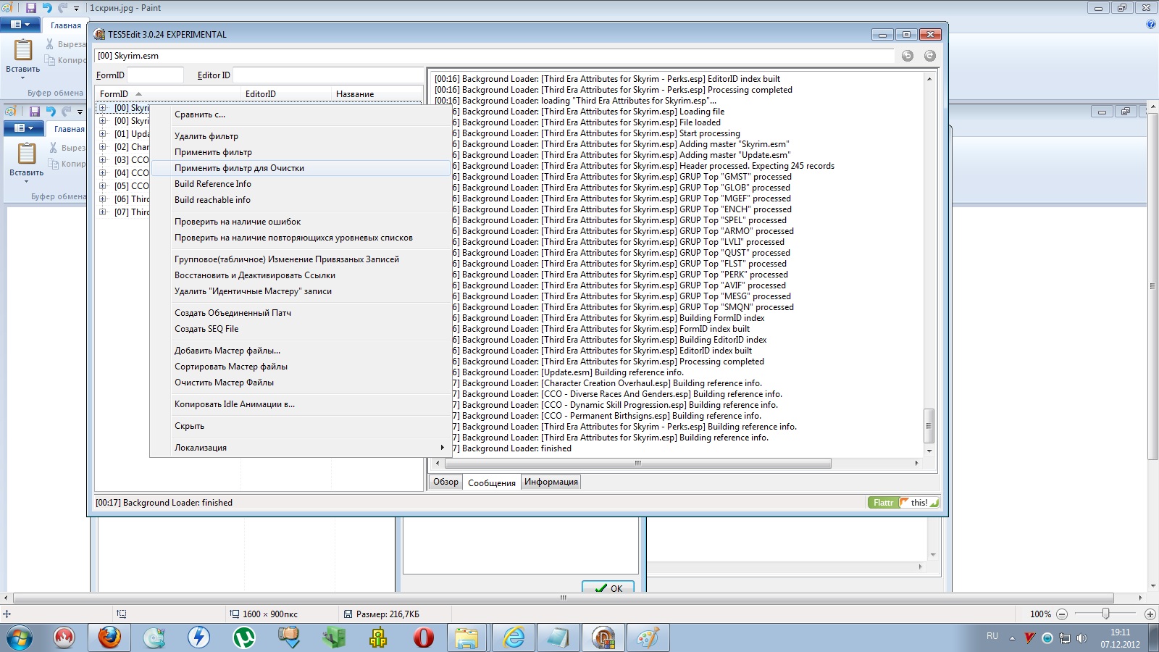The height and width of the screenshot is (652, 1159).
Task: Switch to the Сообщения tab
Action: tap(492, 482)
